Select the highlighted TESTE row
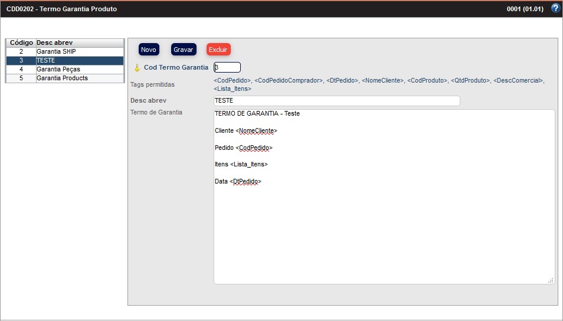563x321 pixels. click(x=65, y=61)
